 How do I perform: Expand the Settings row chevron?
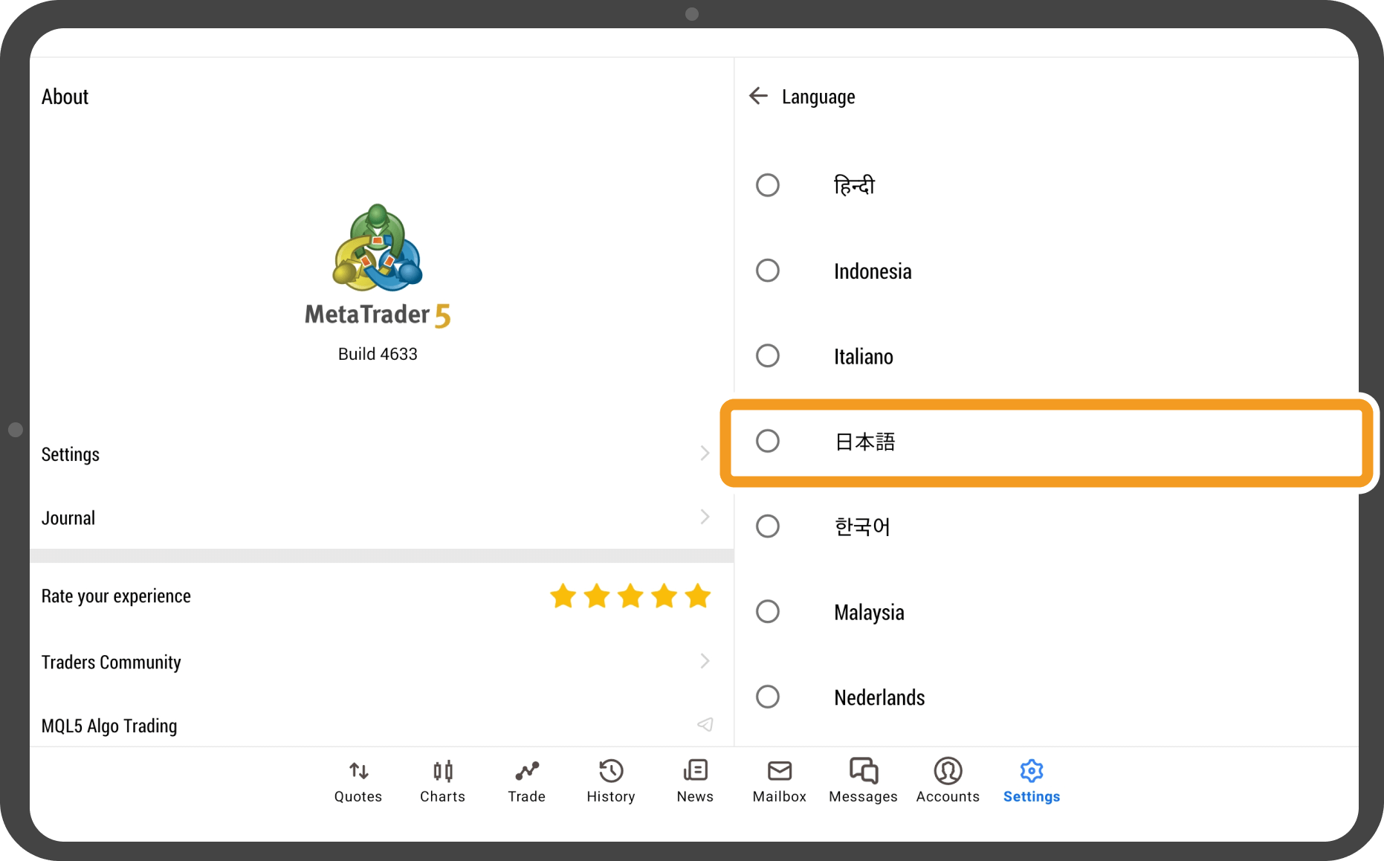705,454
